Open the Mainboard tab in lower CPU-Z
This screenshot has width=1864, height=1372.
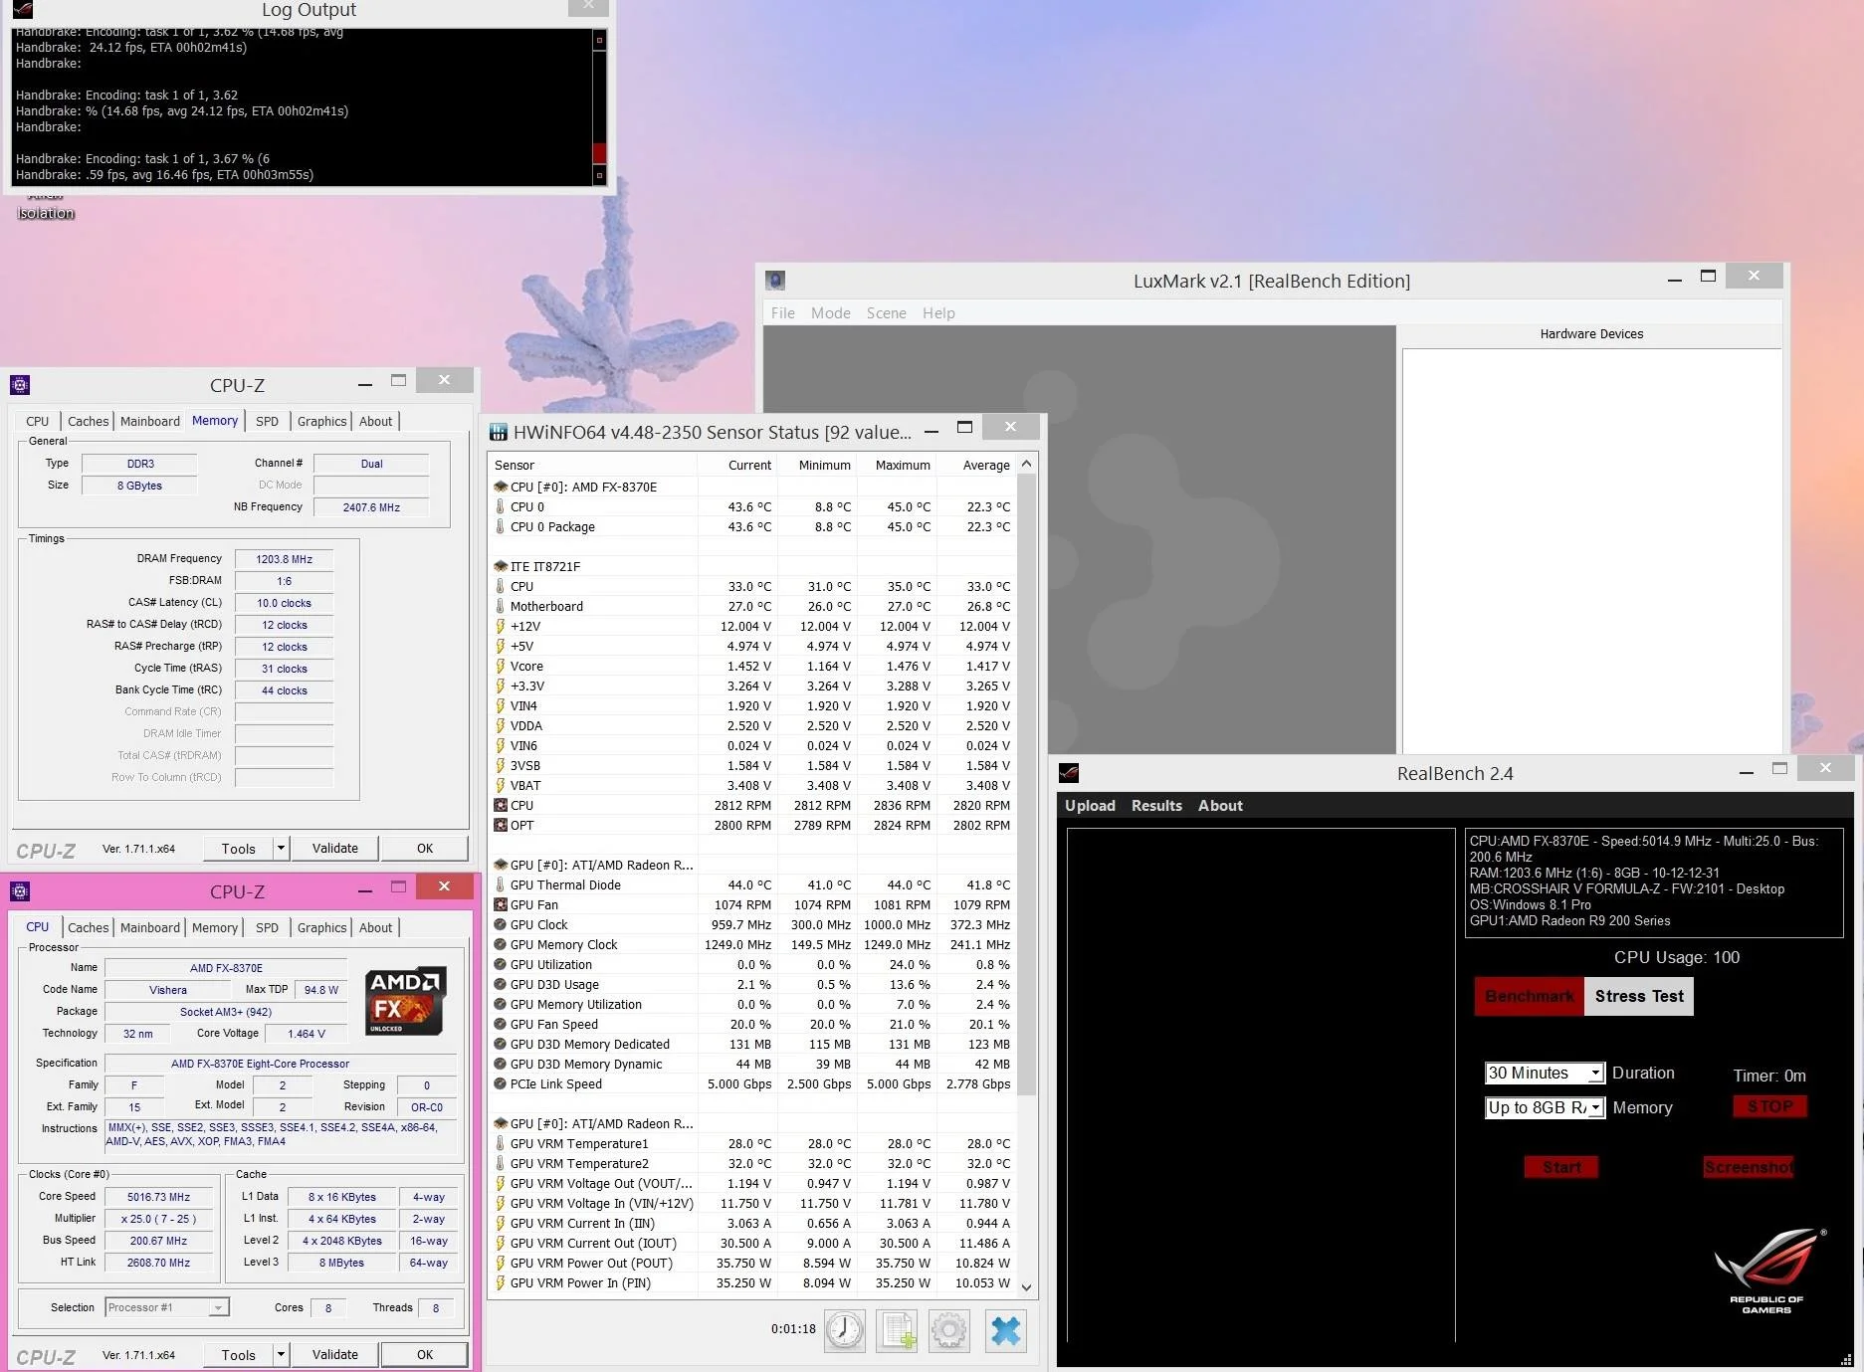tap(150, 927)
